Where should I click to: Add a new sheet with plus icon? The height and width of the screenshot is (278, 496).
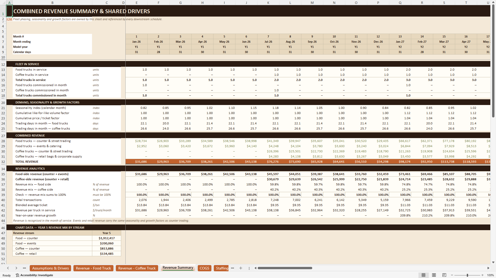pos(241,268)
